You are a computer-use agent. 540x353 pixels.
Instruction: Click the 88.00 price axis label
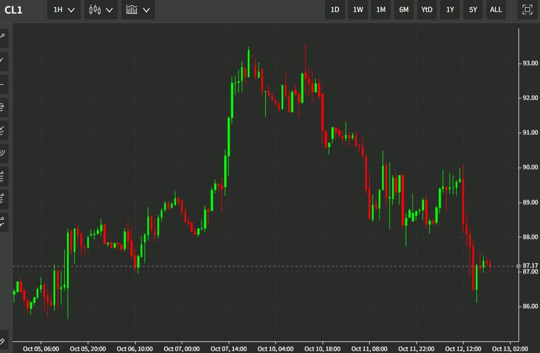530,237
